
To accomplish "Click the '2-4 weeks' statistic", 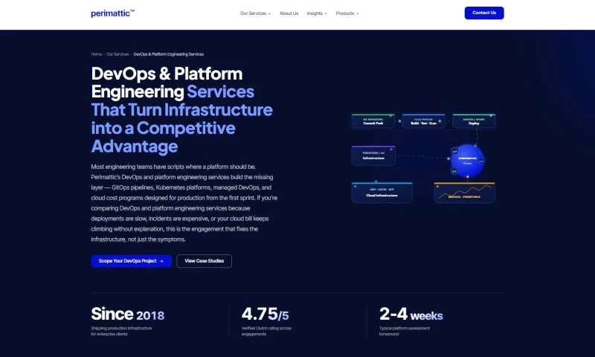I will pos(411,314).
